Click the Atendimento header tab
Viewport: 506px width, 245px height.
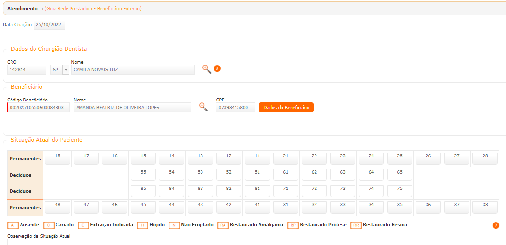click(22, 9)
